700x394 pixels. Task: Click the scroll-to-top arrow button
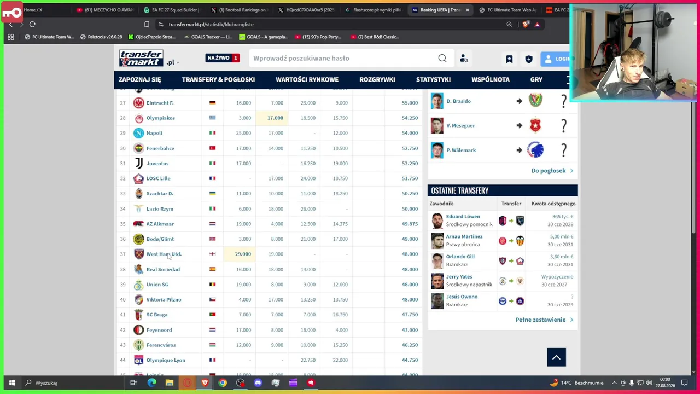pos(556,357)
